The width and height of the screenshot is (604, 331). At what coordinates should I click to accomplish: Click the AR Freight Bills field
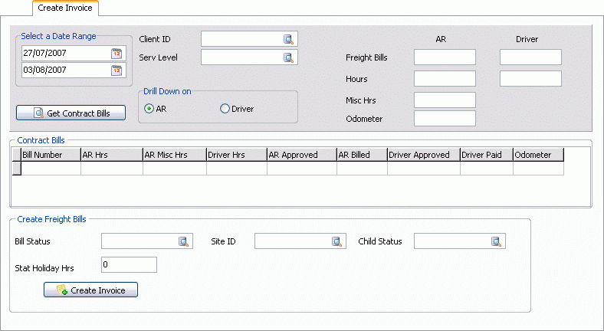click(445, 57)
